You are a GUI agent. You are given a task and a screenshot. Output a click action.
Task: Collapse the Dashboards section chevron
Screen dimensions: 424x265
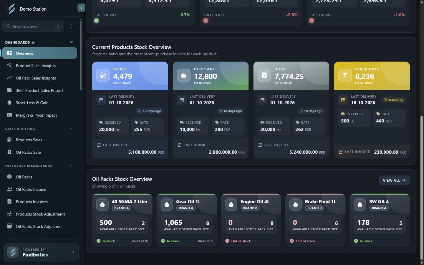71,42
